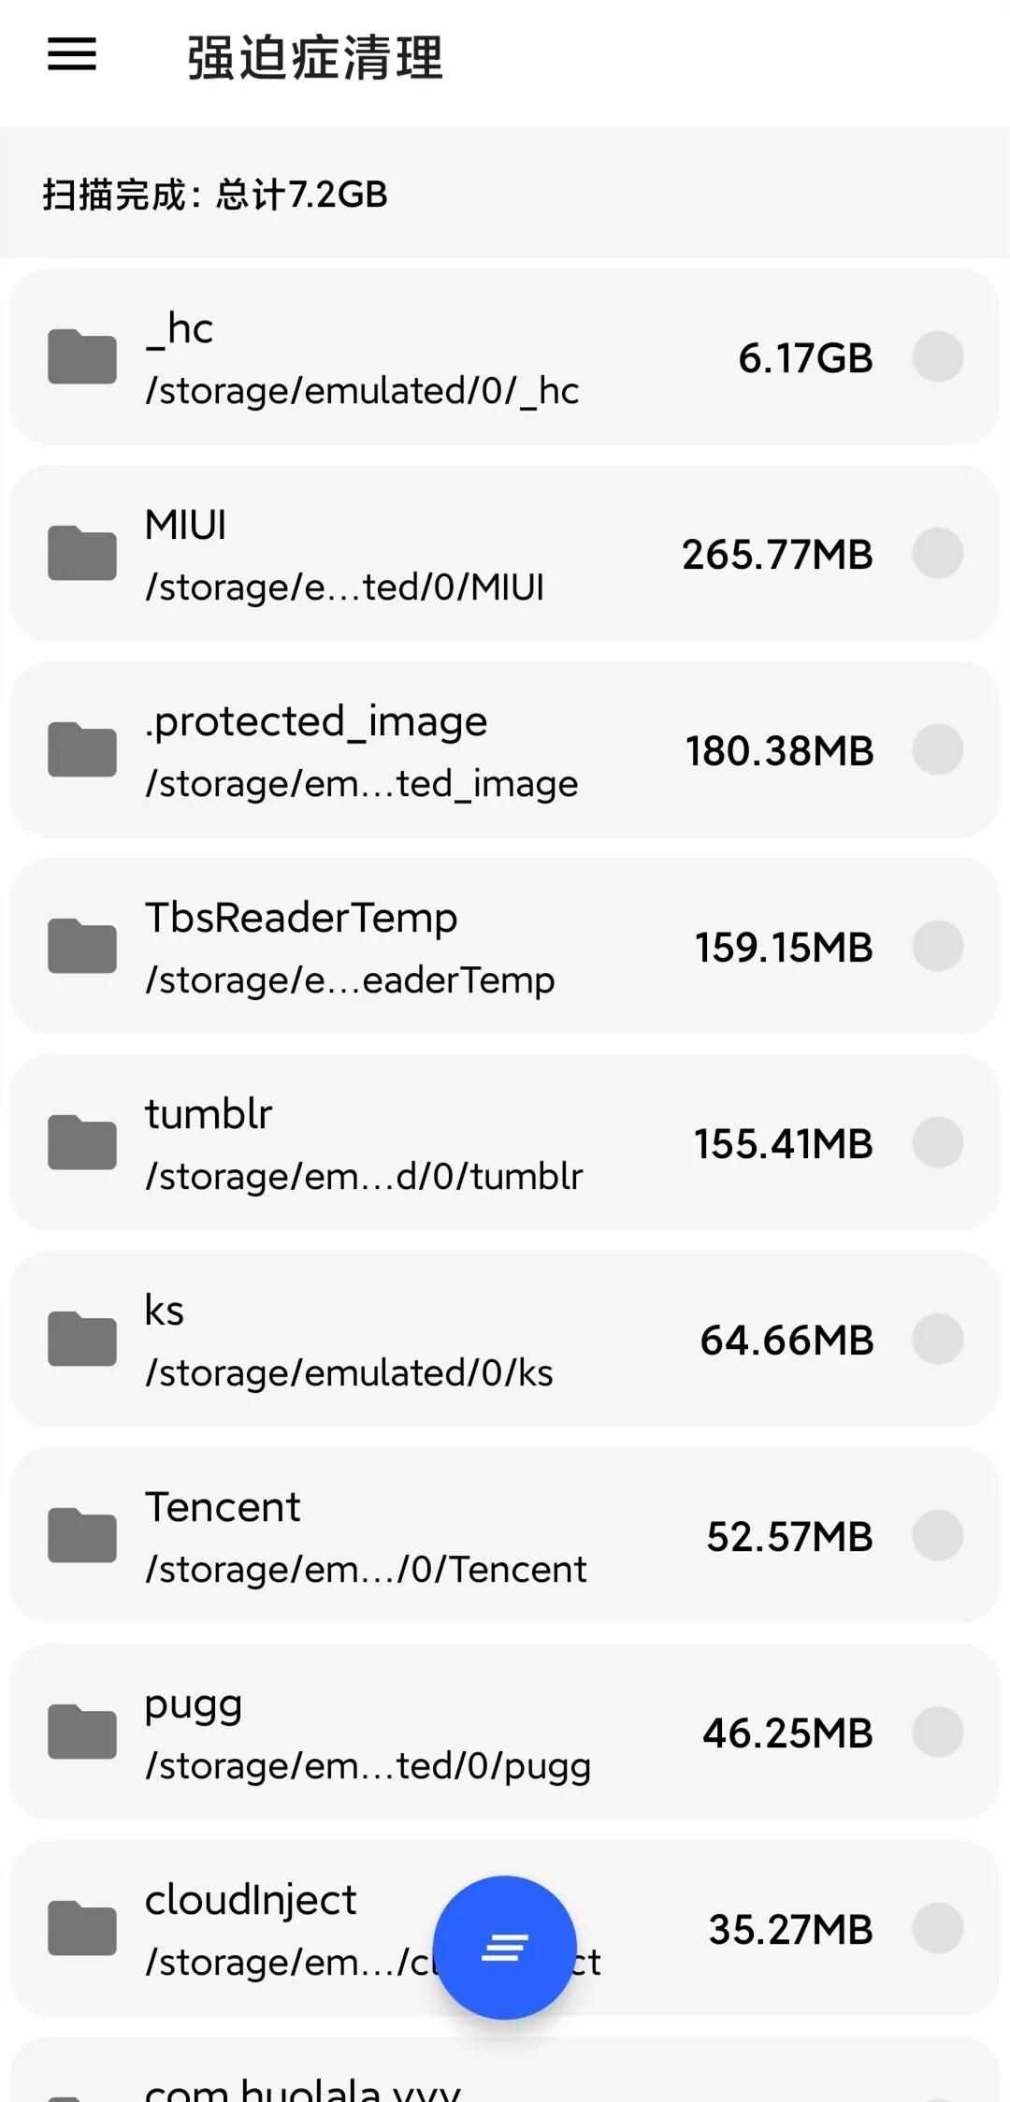Tap the blue floating action button

point(505,1947)
